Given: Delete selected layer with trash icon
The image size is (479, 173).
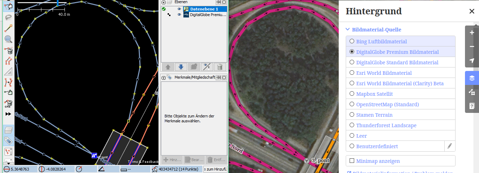Looking at the screenshot, I should [220, 67].
